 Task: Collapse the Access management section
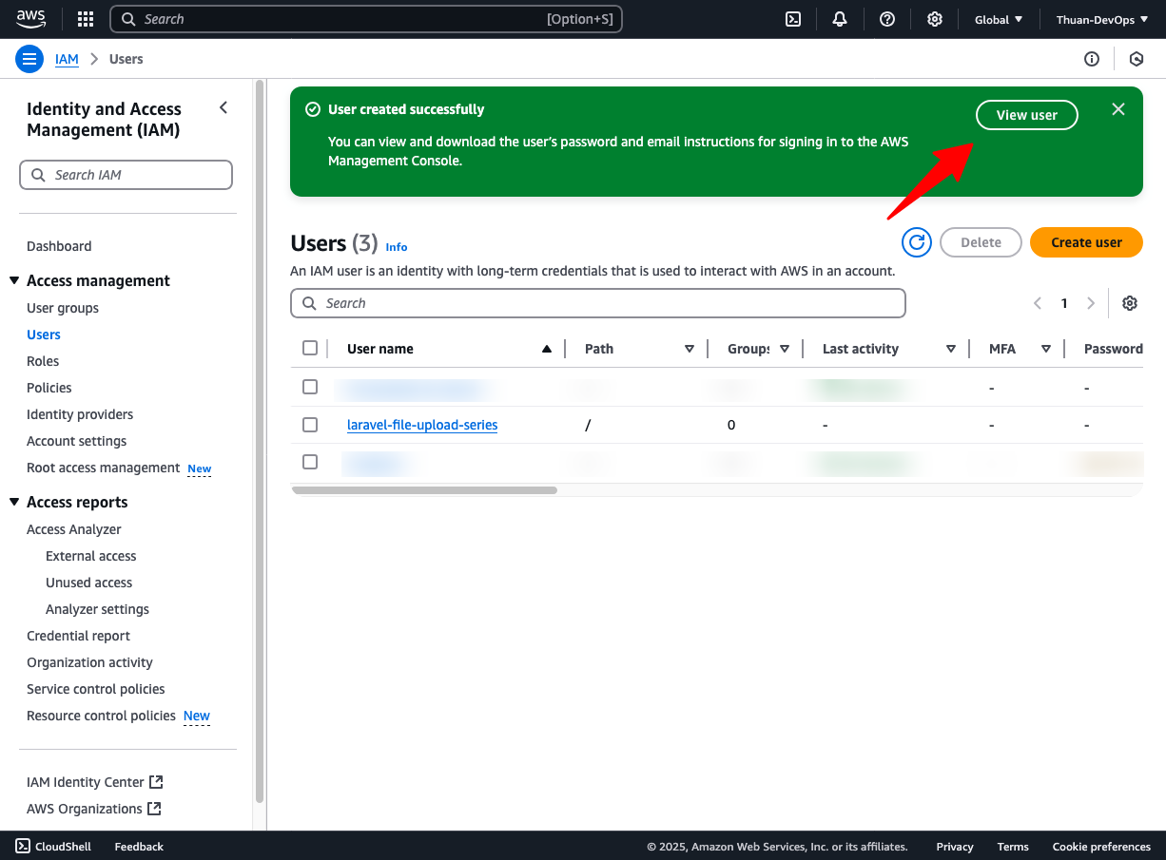coord(14,280)
